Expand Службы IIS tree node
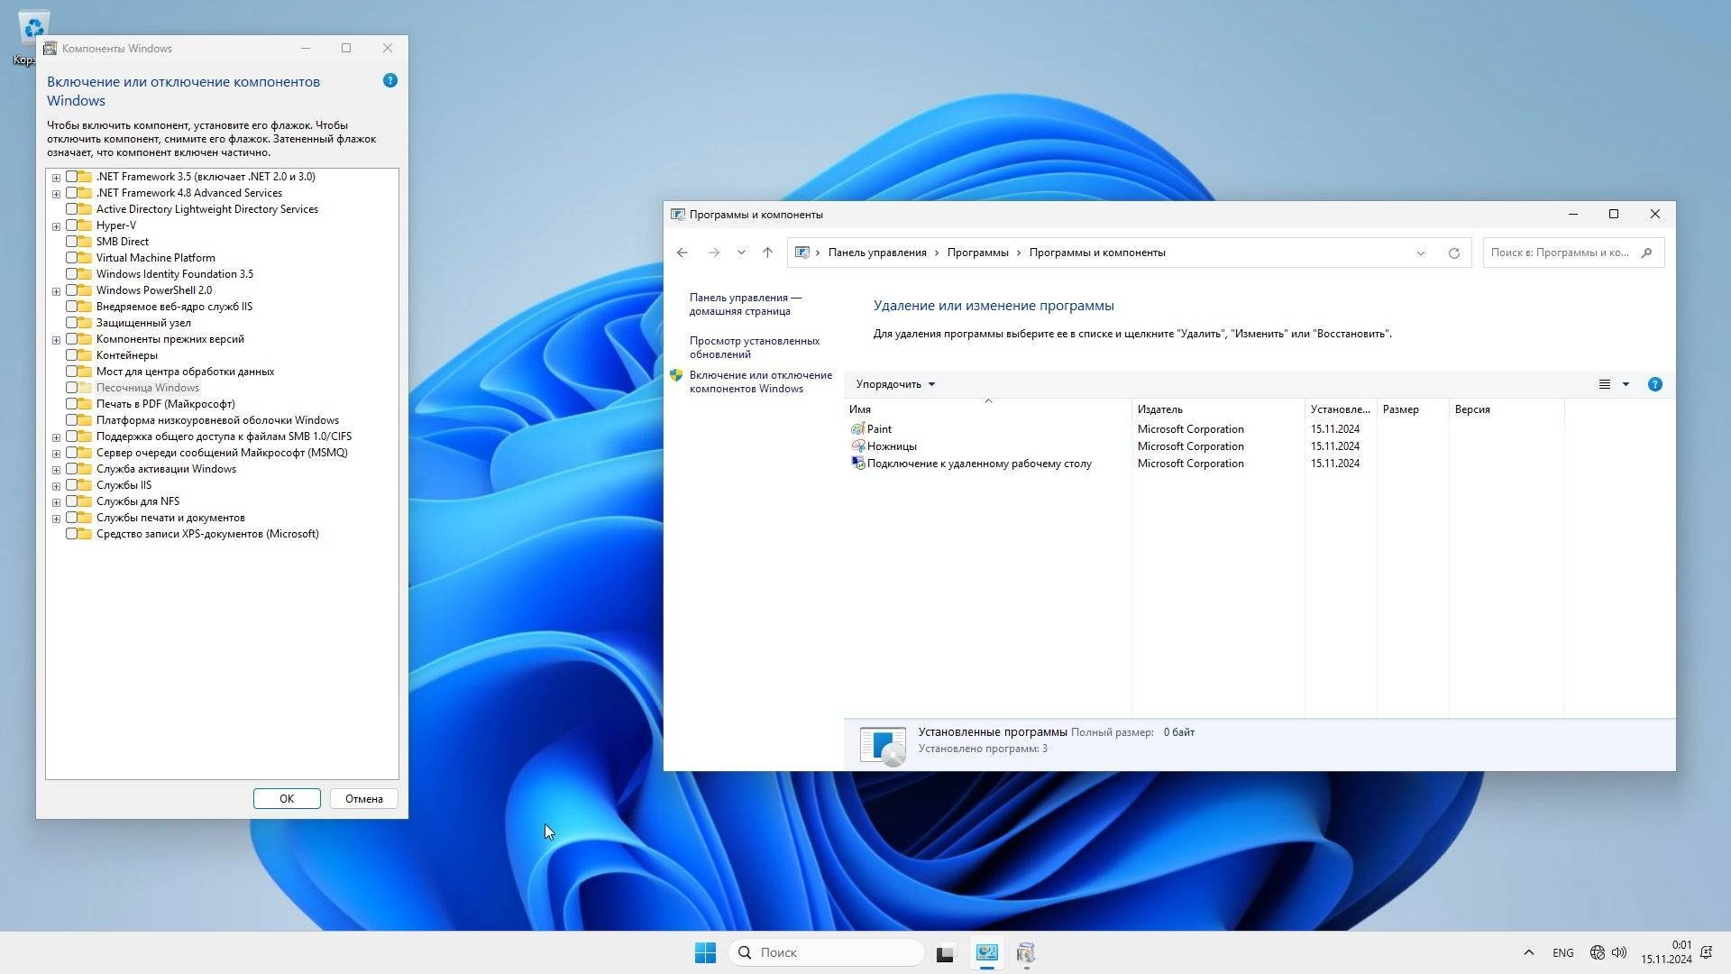The width and height of the screenshot is (1731, 974). (56, 486)
